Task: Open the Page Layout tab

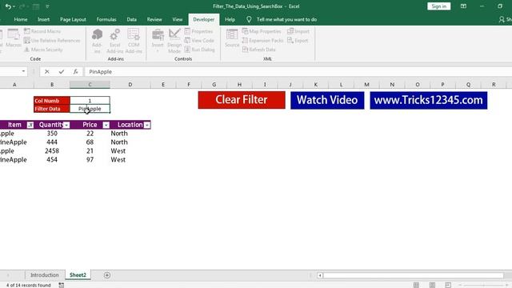Action: pos(73,19)
